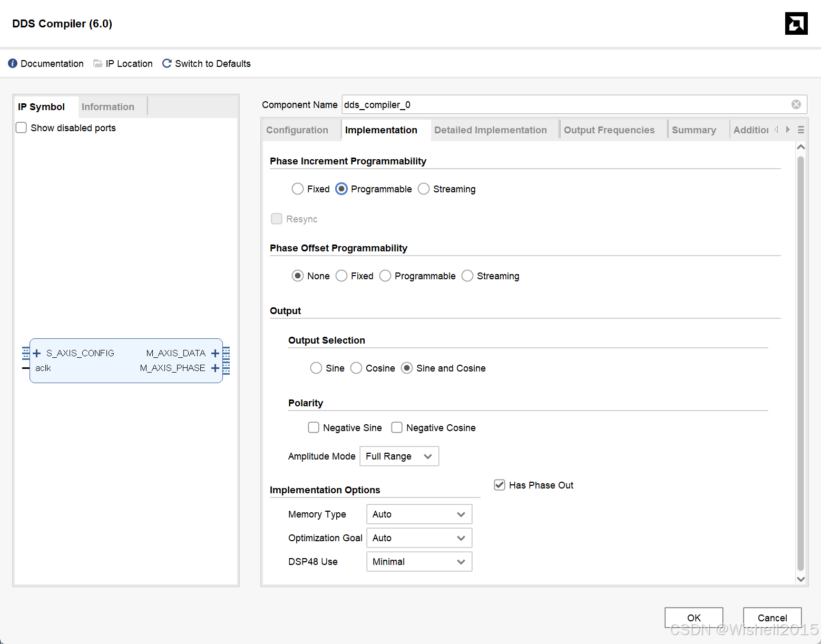Open Documentation link

pos(52,63)
